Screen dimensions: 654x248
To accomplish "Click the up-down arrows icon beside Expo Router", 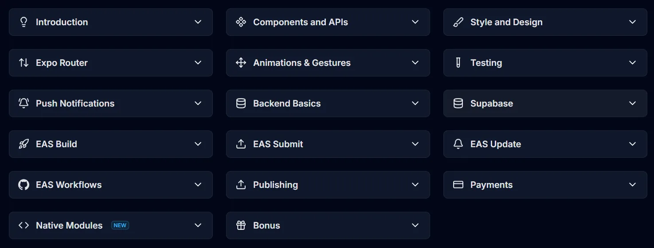I will pos(23,63).
